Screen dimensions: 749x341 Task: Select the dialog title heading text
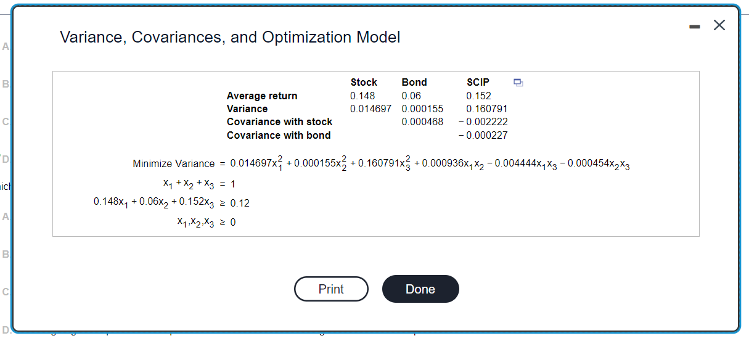(x=230, y=37)
